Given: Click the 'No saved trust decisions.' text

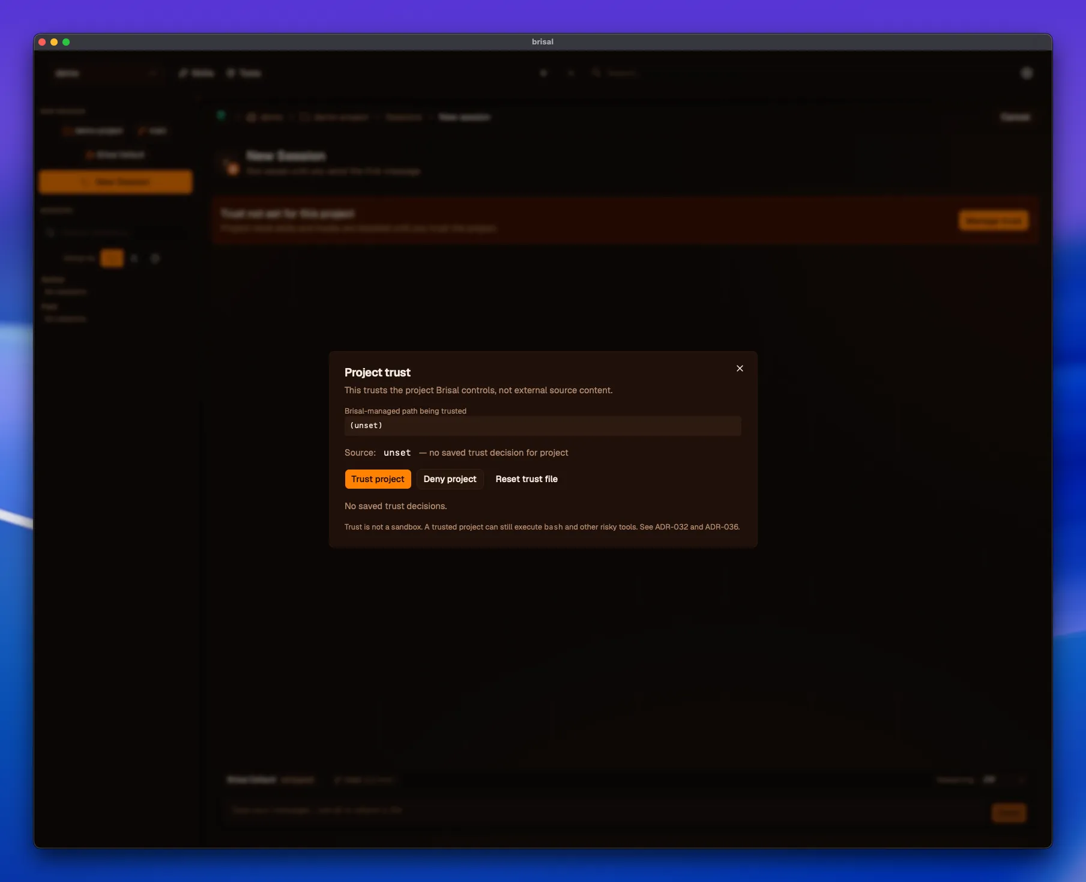Looking at the screenshot, I should pyautogui.click(x=396, y=506).
